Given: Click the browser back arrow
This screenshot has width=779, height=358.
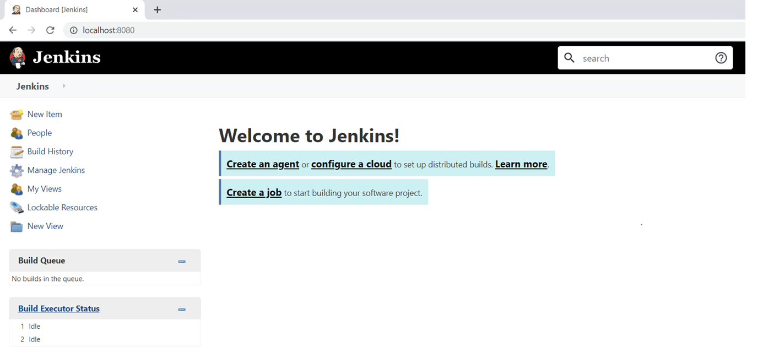Looking at the screenshot, I should click(x=13, y=30).
